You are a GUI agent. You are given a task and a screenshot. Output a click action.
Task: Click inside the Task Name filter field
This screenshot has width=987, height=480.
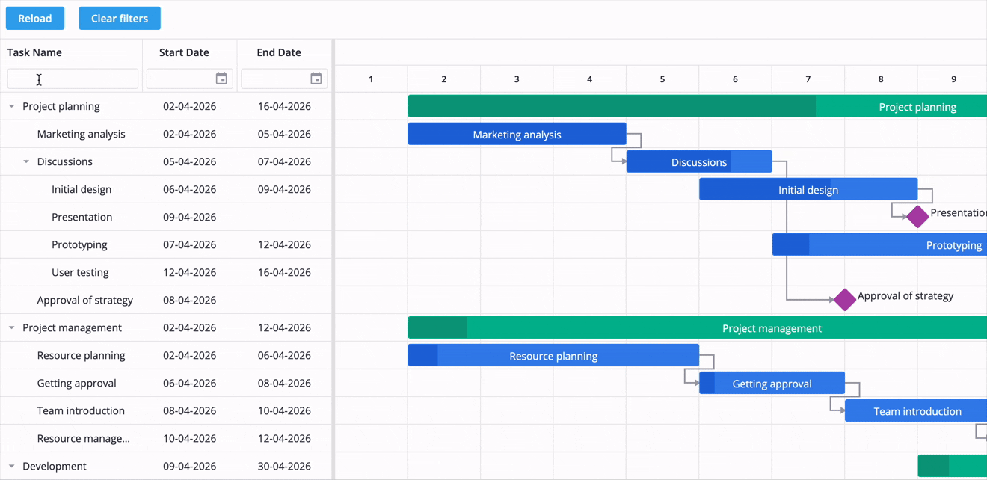[x=72, y=78]
